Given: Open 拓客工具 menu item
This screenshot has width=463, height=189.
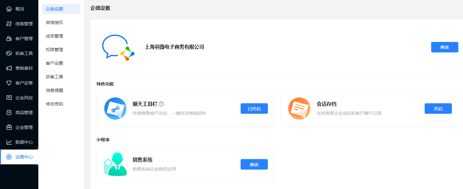Looking at the screenshot, I should point(19,53).
